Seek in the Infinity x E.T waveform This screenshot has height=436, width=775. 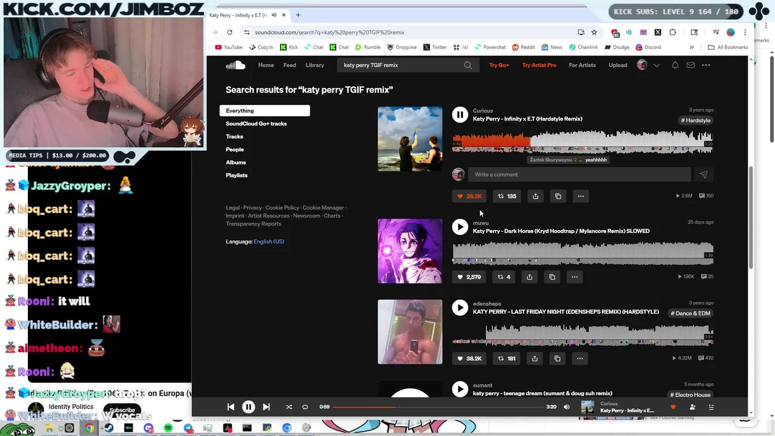(x=582, y=142)
